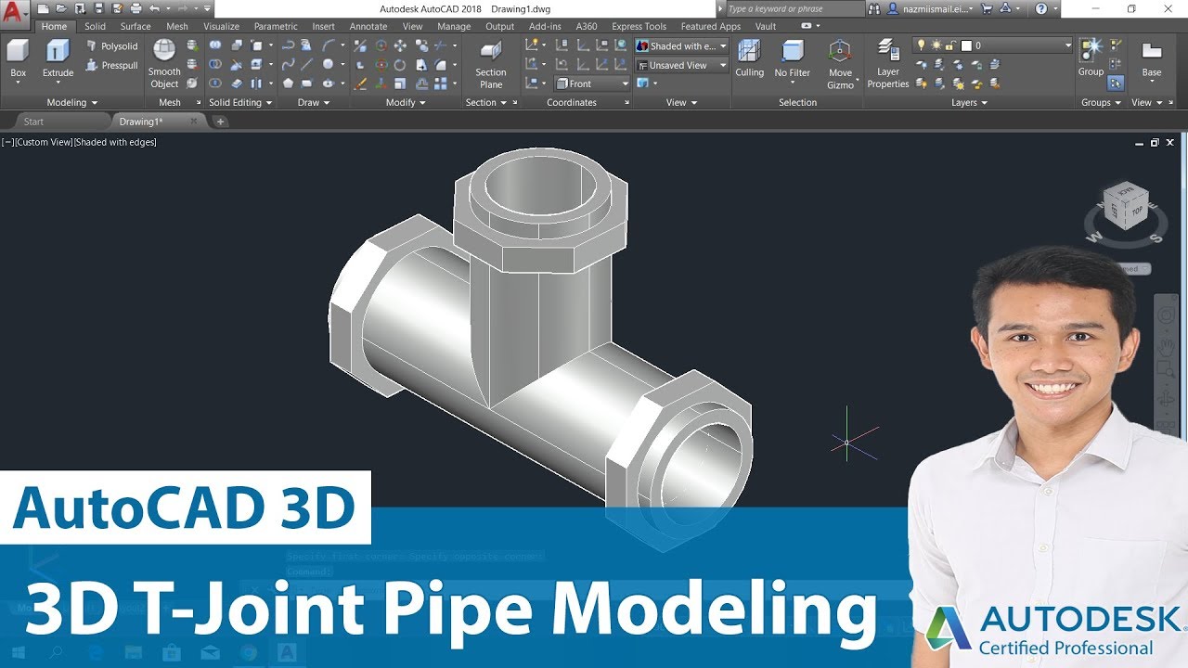Choose the Polysolid tool

click(x=111, y=46)
